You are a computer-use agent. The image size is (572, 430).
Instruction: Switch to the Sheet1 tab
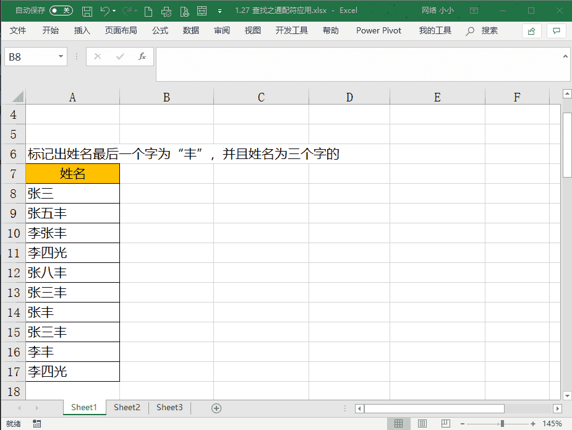point(84,407)
